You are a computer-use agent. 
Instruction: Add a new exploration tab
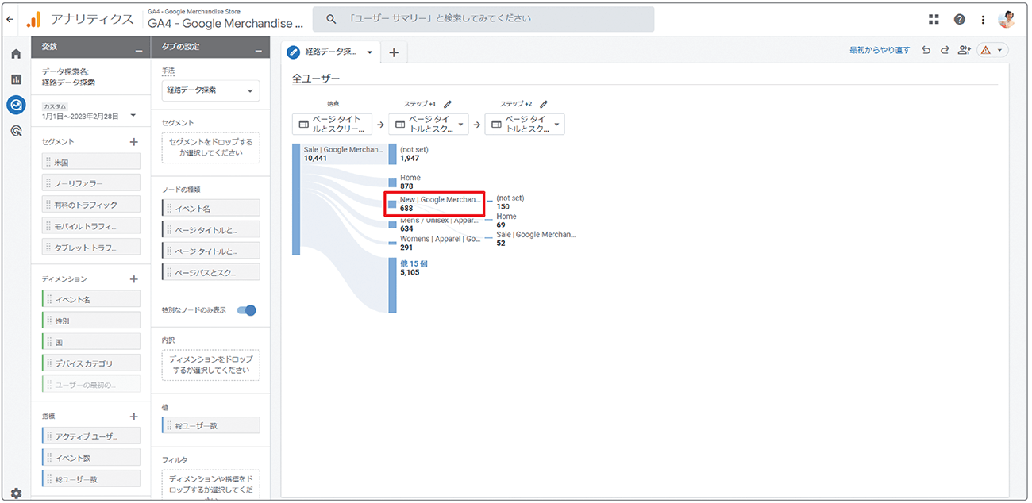pyautogui.click(x=394, y=52)
